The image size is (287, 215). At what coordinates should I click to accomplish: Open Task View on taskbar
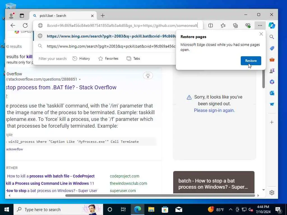123,209
